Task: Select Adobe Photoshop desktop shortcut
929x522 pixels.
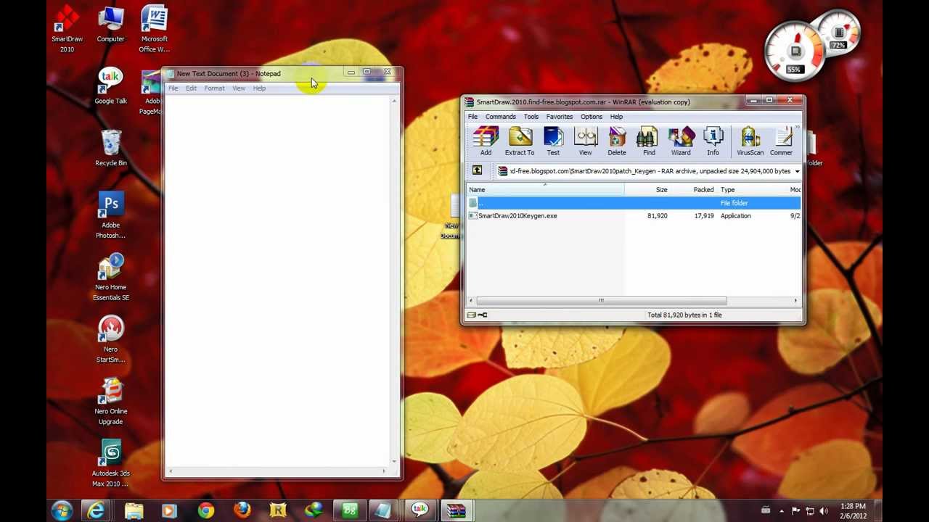Action: [110, 215]
